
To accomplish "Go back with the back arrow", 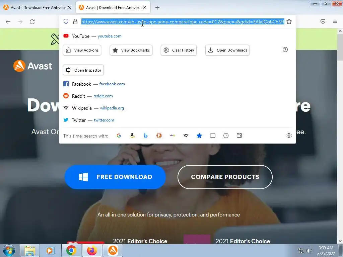I will pos(8,22).
